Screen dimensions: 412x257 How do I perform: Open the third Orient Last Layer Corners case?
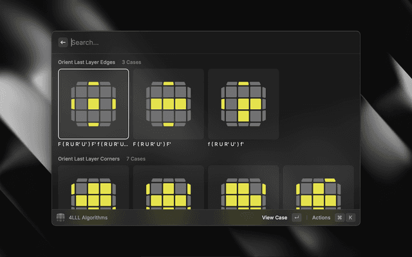click(243, 187)
